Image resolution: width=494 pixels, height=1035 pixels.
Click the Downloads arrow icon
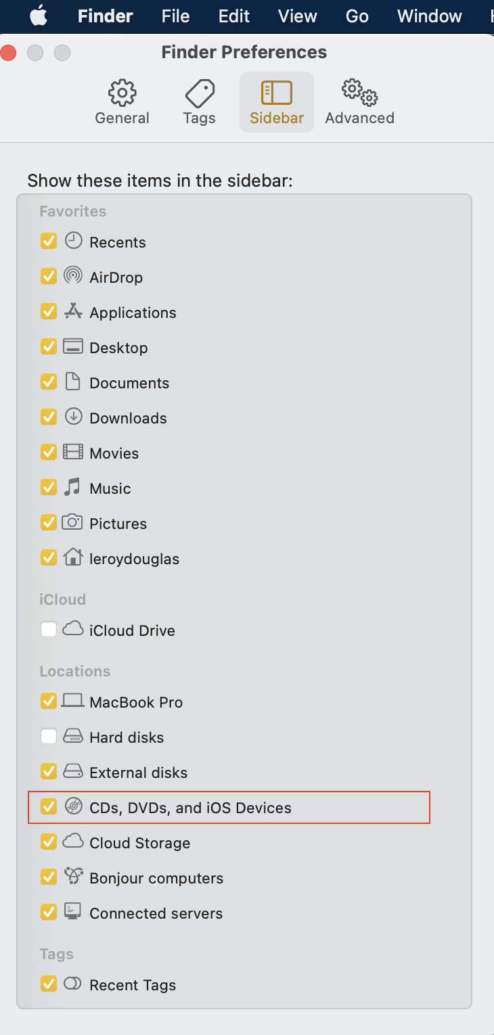tap(72, 417)
